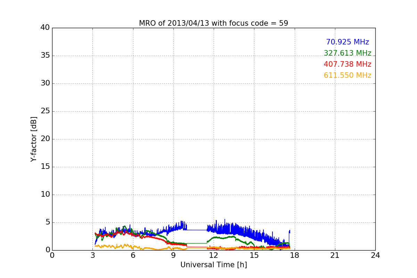The width and height of the screenshot is (417, 278).
Task: Click the x-axis tick label 9
Action: (x=173, y=255)
